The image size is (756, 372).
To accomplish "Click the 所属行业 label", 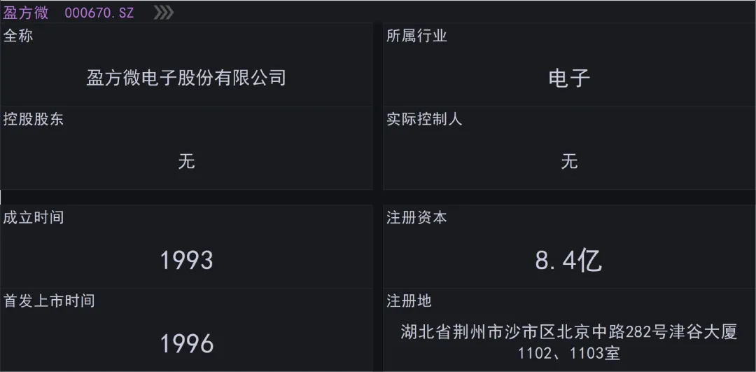I will [x=416, y=36].
